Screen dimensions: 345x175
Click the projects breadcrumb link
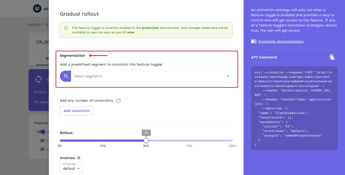(x=35, y=24)
